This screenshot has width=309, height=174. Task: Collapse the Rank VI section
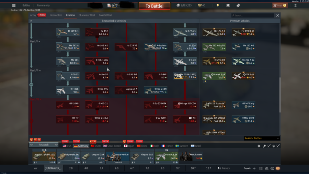click(39, 70)
